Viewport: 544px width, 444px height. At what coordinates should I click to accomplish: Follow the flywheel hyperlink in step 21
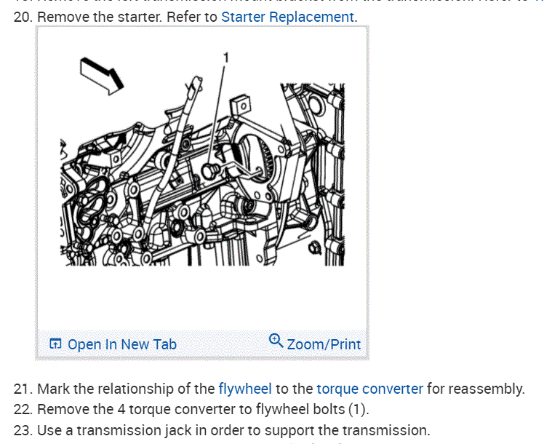pyautogui.click(x=245, y=389)
